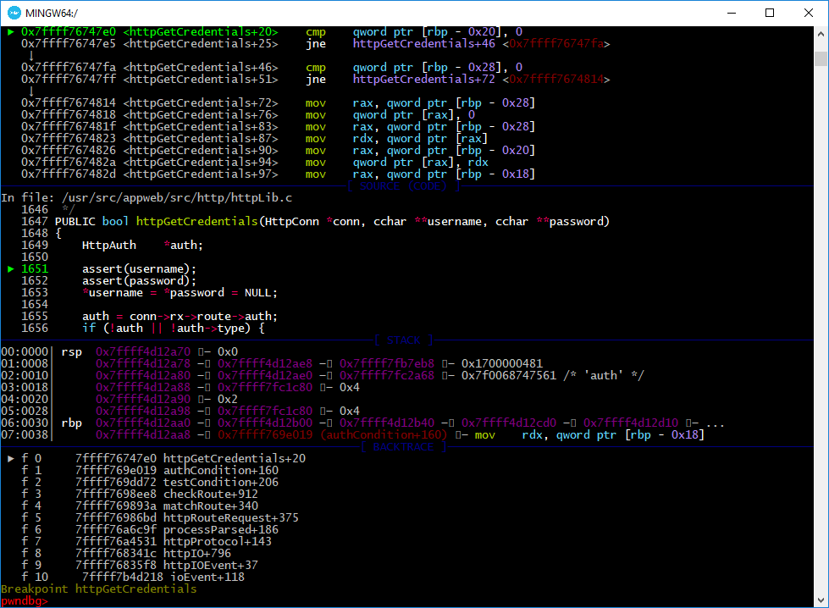Screen dimensions: 829x608
Task: Click backtrace frame 10 ioEvent+118
Action: click(x=133, y=578)
